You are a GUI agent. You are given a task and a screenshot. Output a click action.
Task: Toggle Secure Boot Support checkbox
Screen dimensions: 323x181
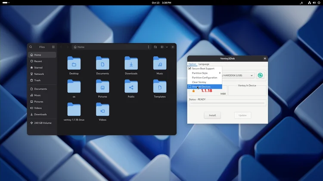tap(190, 69)
